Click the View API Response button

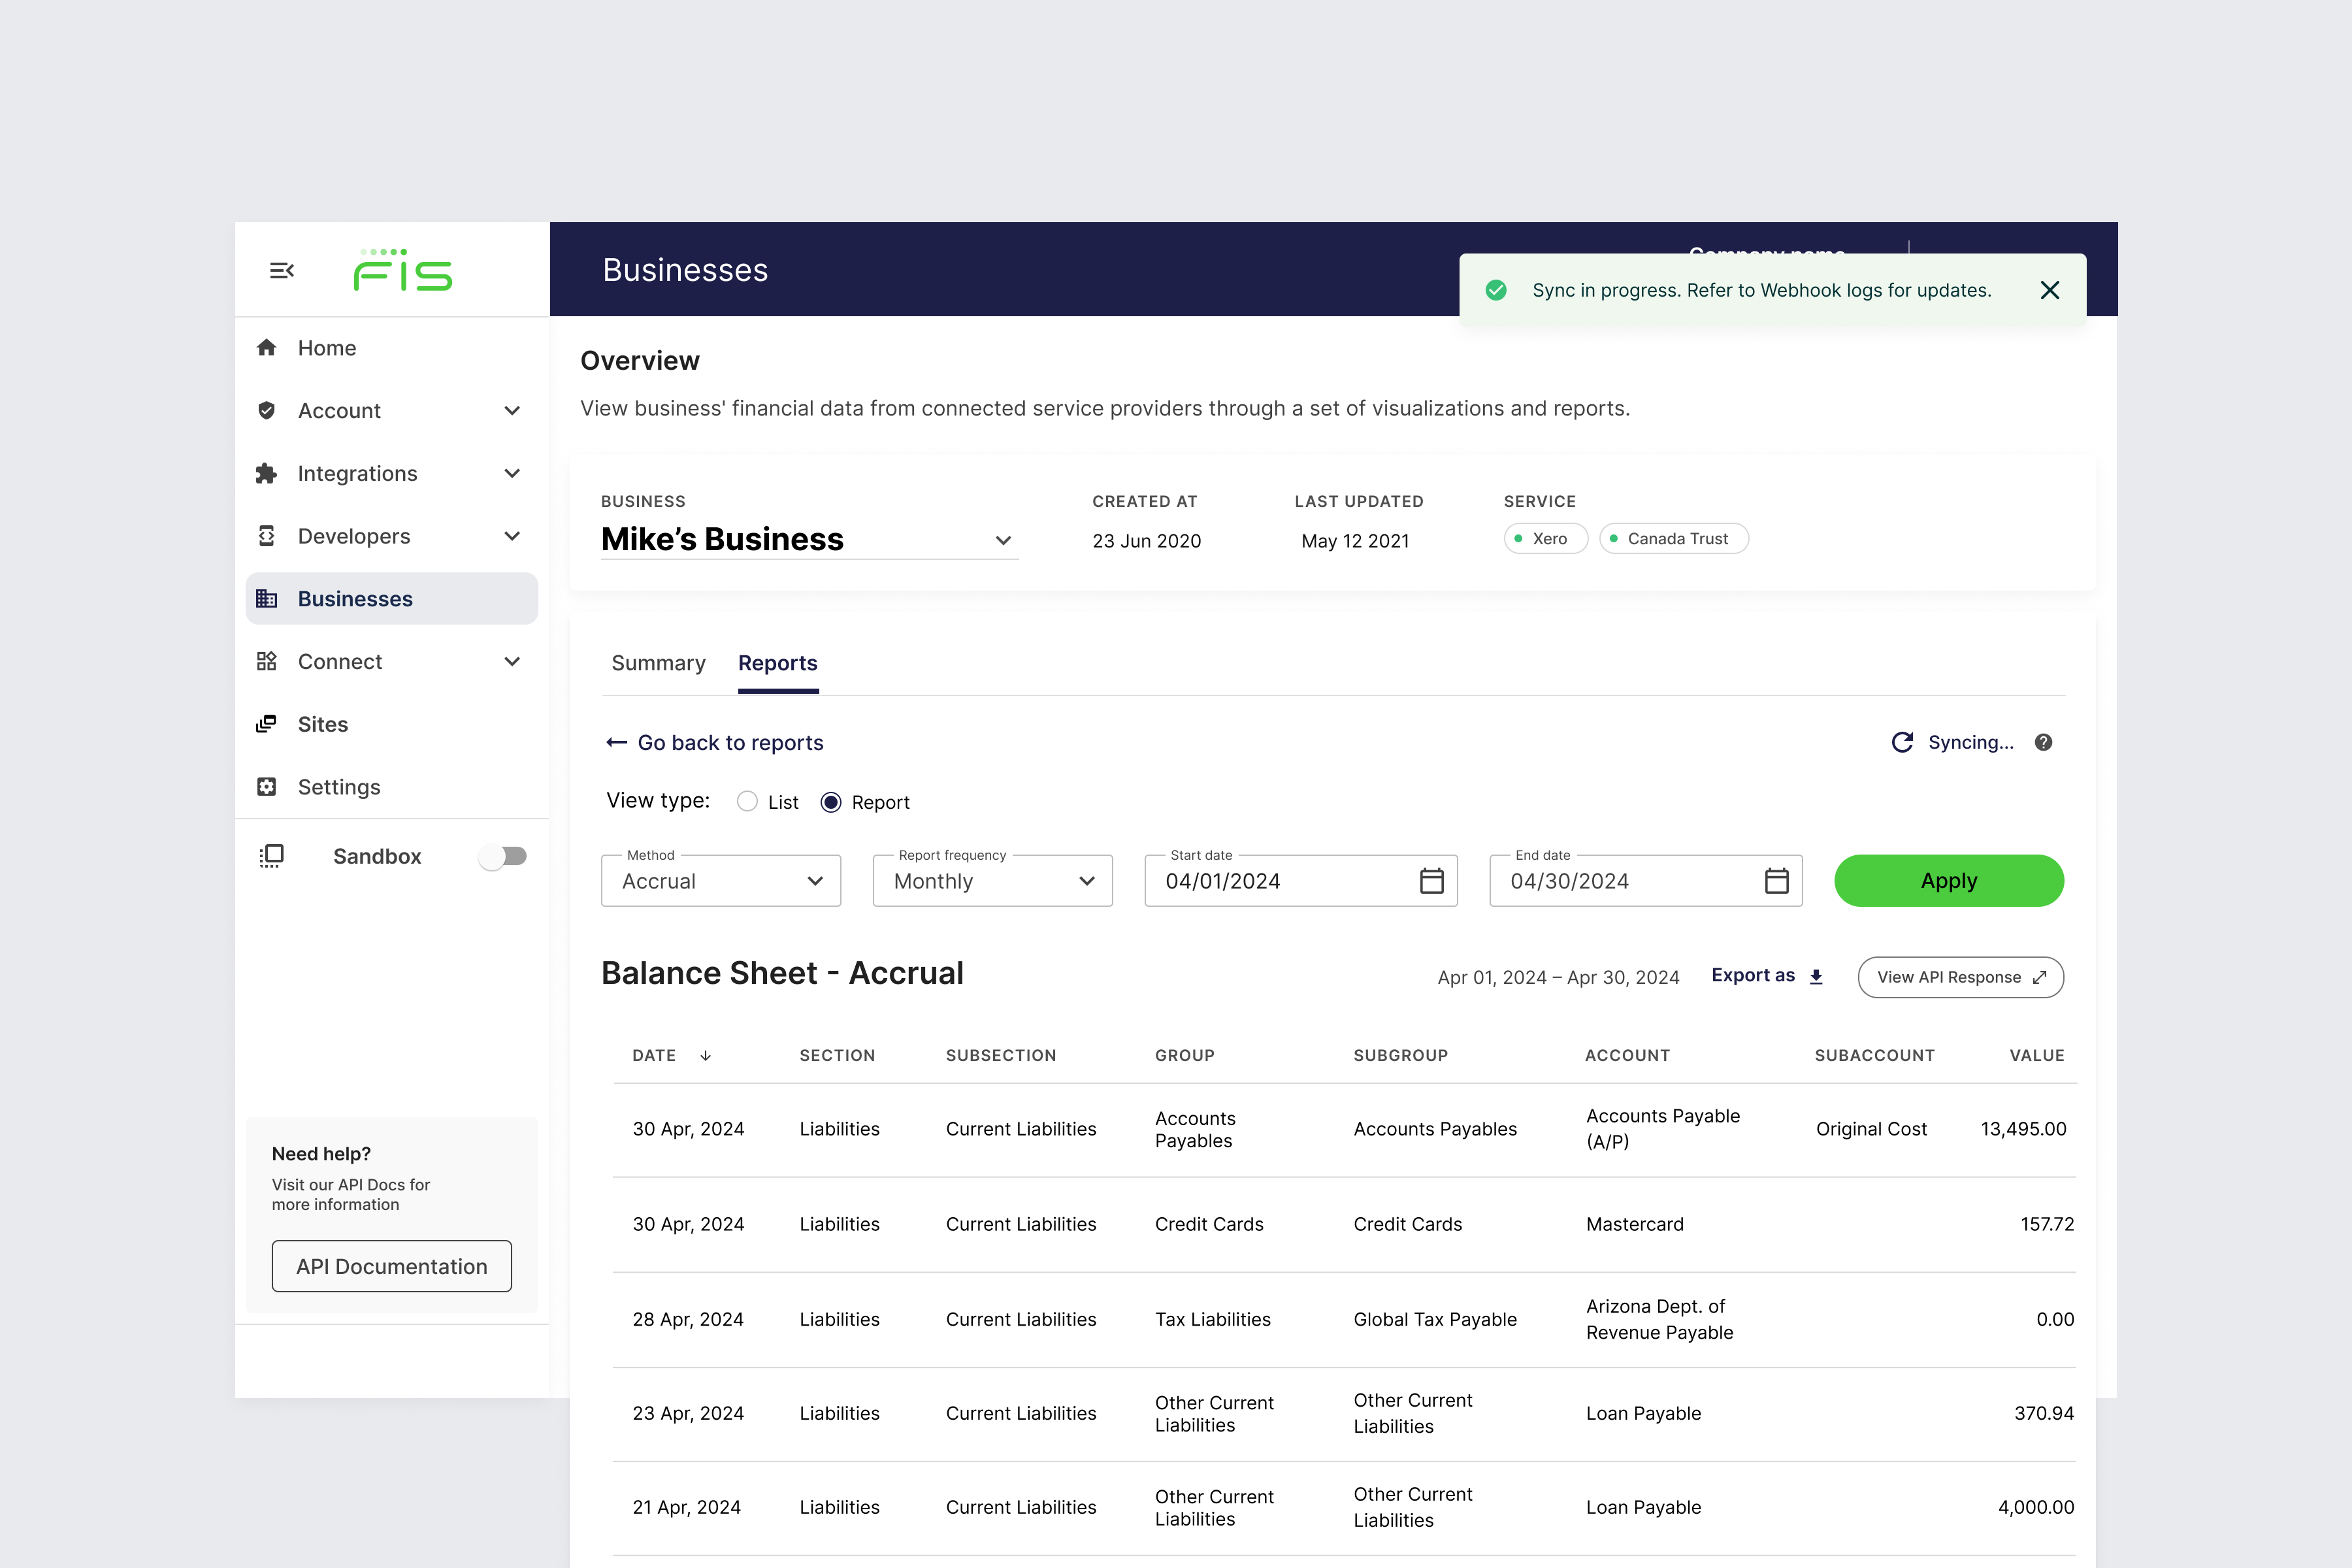click(x=1960, y=977)
